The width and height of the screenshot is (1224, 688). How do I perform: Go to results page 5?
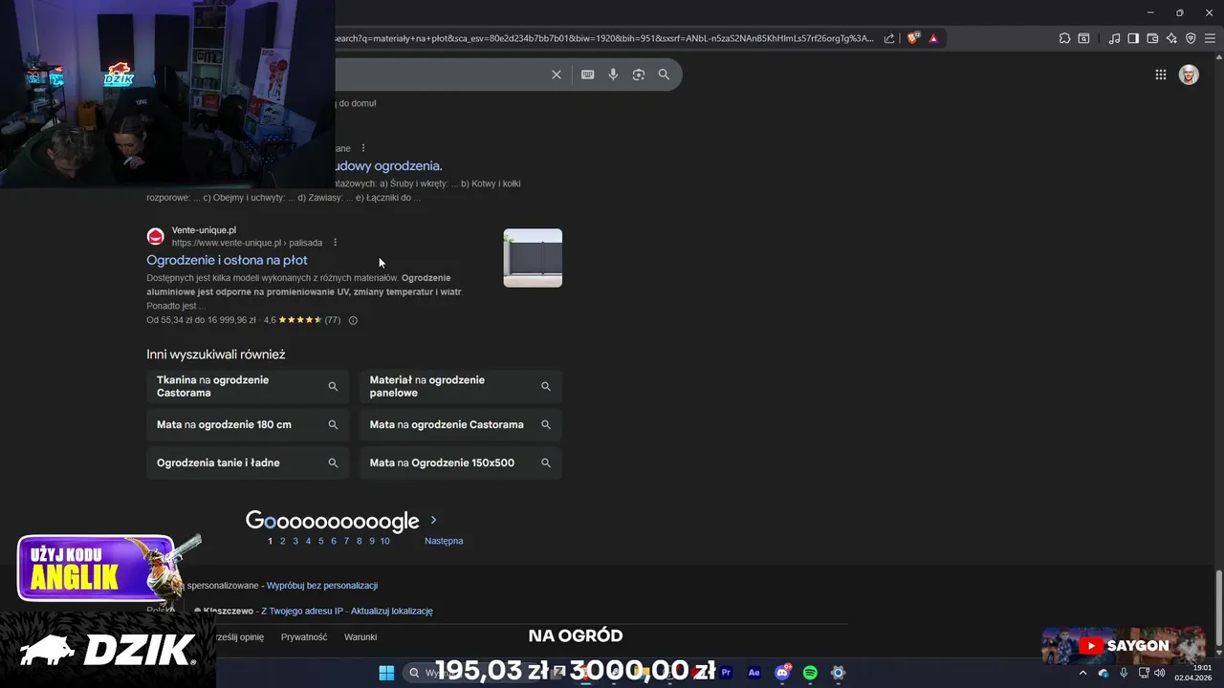[320, 541]
